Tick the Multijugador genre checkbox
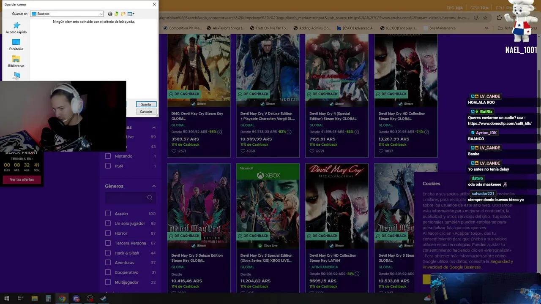The width and height of the screenshot is (541, 304). 108,282
